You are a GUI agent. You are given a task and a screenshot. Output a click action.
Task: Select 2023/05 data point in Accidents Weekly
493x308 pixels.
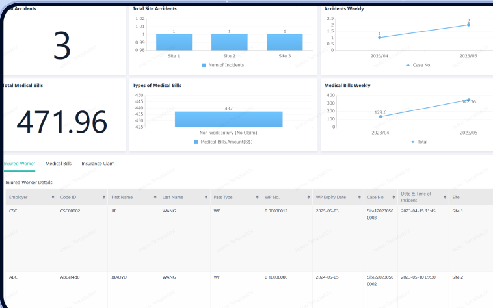coord(468,25)
